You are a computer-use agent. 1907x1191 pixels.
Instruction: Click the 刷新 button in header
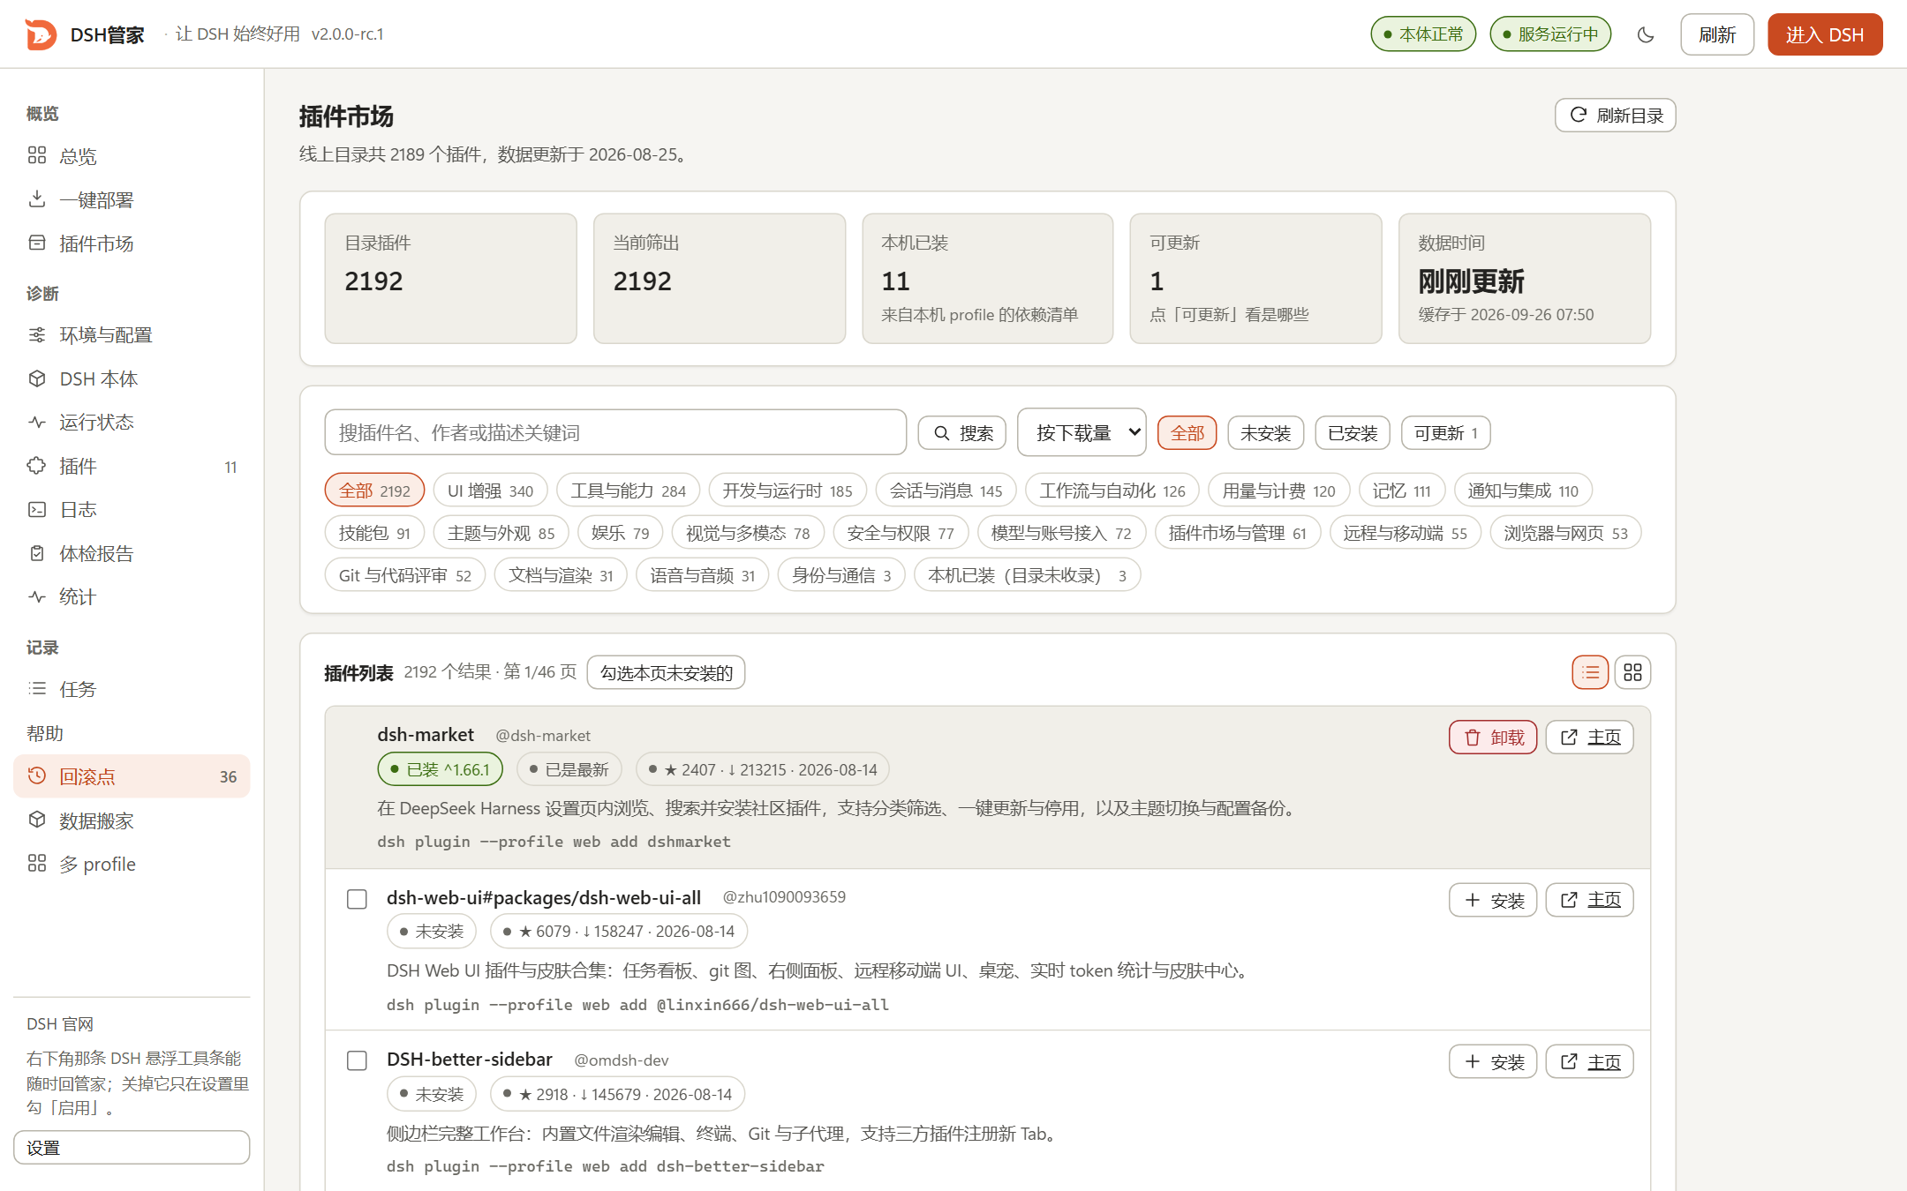tap(1716, 34)
